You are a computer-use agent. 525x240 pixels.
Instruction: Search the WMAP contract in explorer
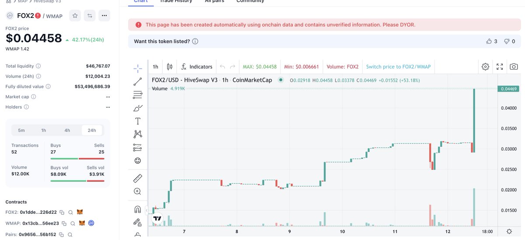coord(73,223)
